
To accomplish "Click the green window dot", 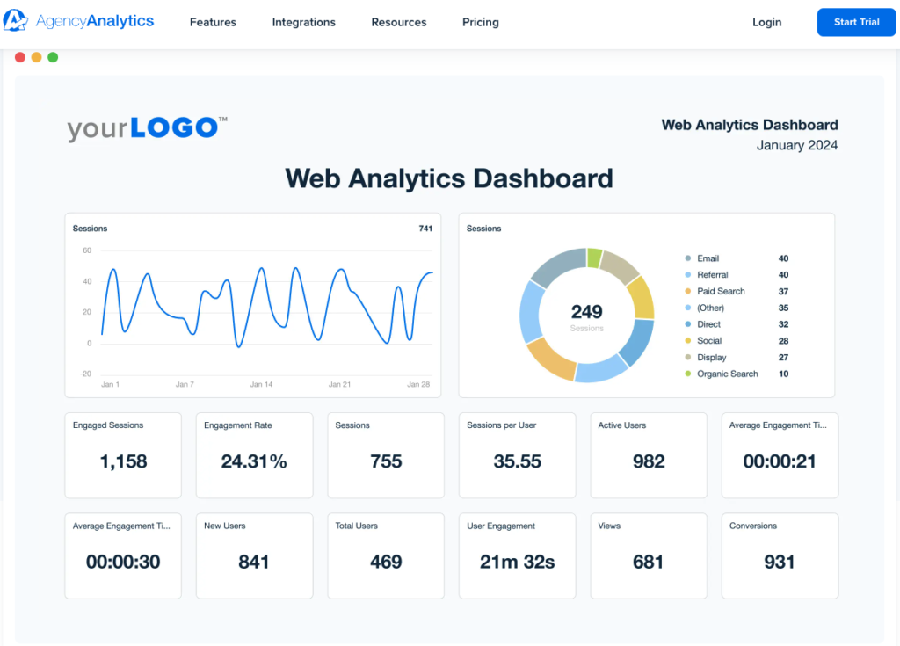I will click(x=53, y=57).
